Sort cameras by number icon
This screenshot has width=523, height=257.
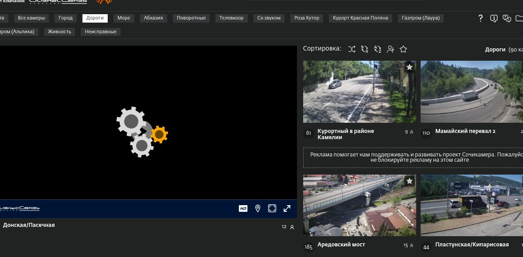[x=365, y=49]
